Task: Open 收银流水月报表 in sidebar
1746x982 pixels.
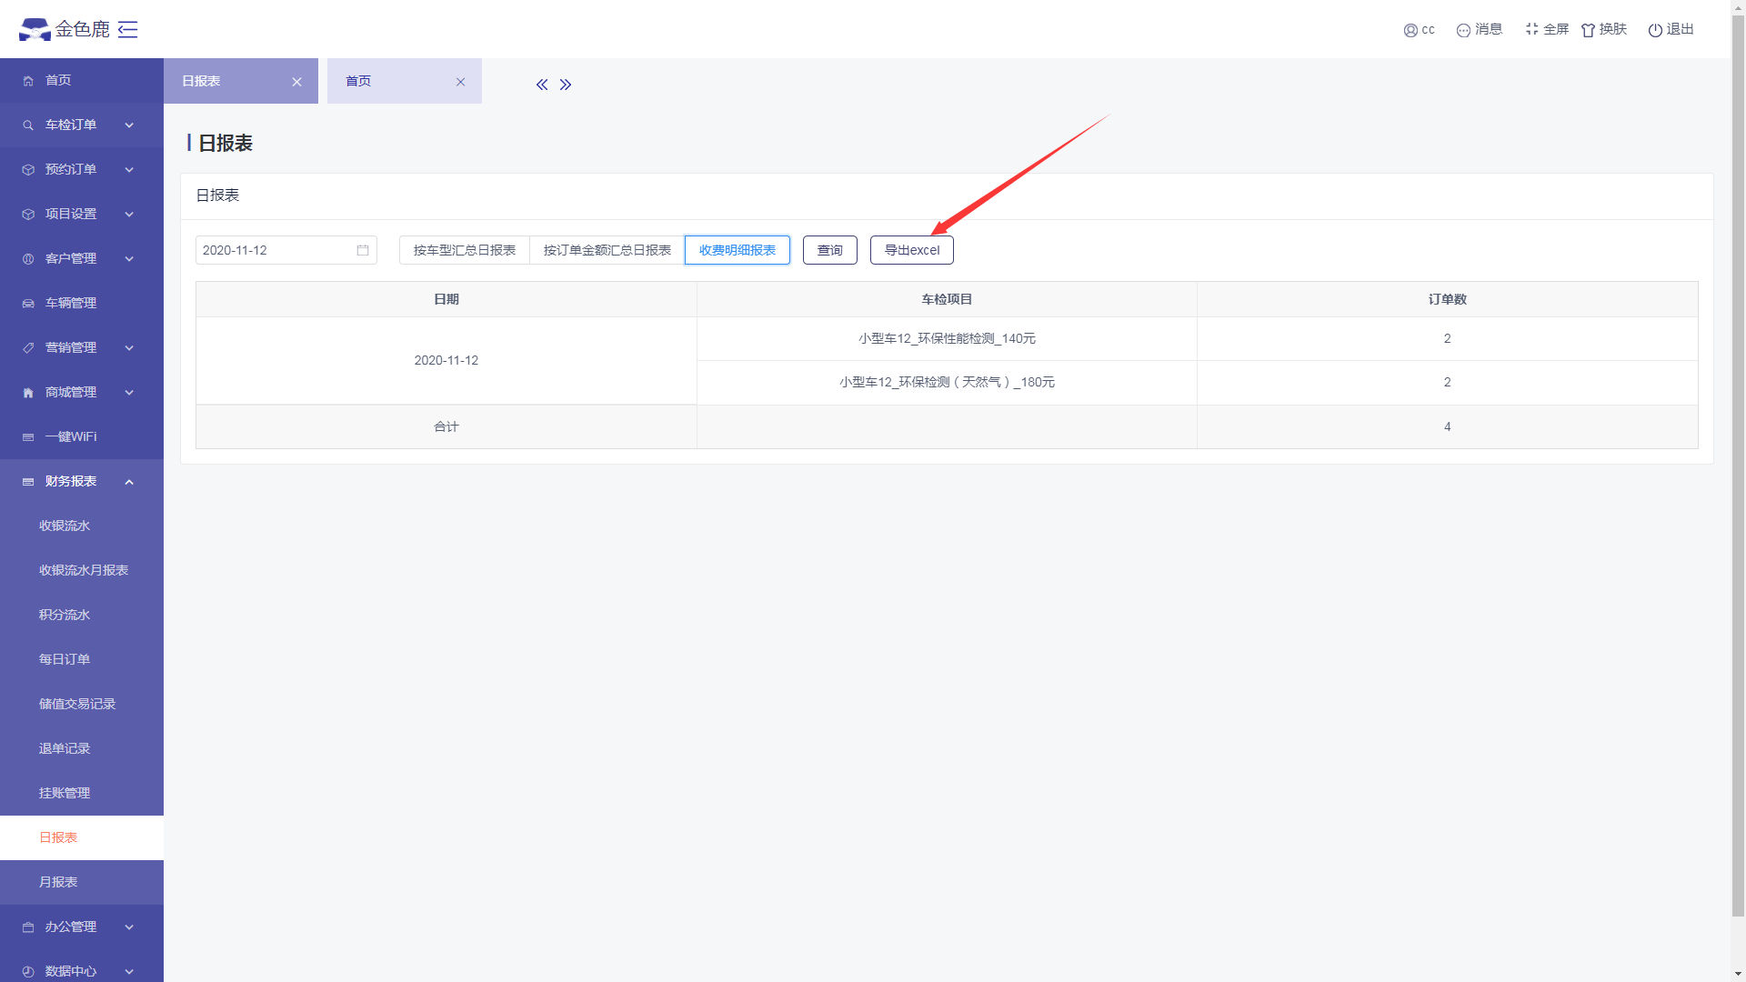Action: (x=82, y=570)
